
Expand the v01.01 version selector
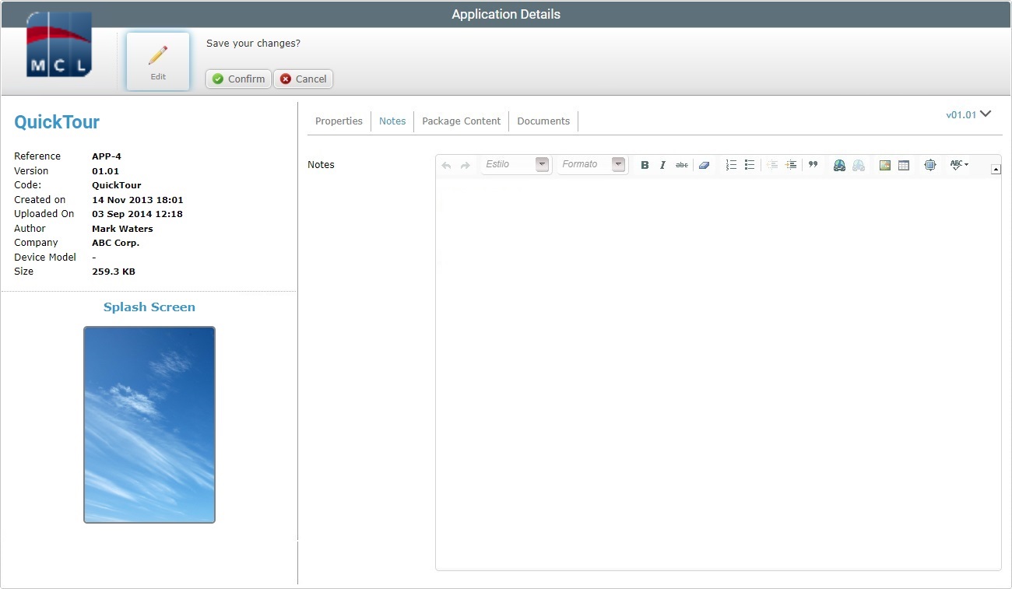pos(968,114)
